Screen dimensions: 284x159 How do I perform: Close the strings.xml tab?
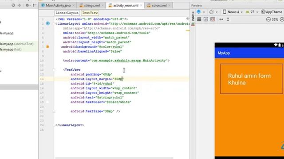103,5
